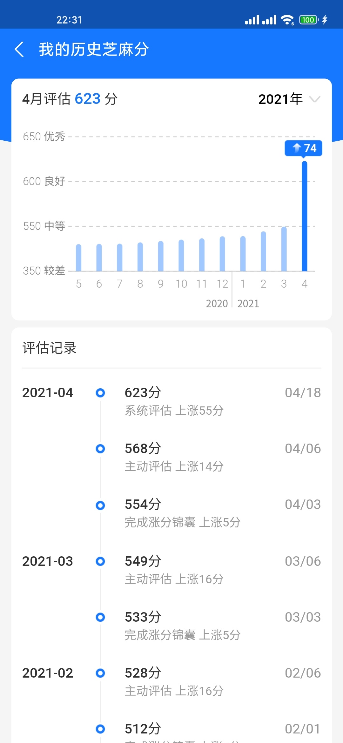Screen dimensions: 343x743
Task: Select the July bar in chart
Action: tap(120, 257)
